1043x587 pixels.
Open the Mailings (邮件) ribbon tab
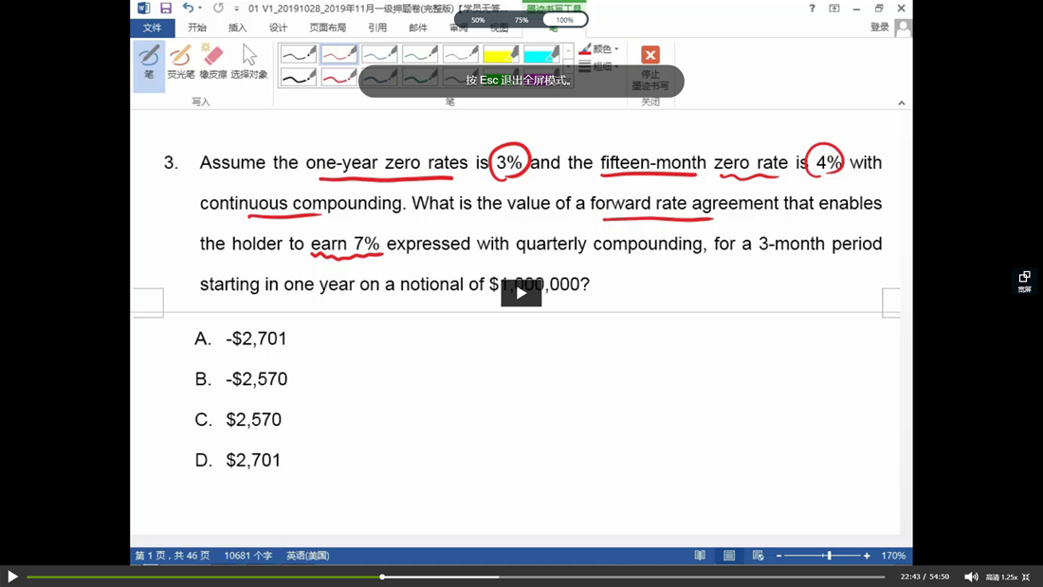418,28
